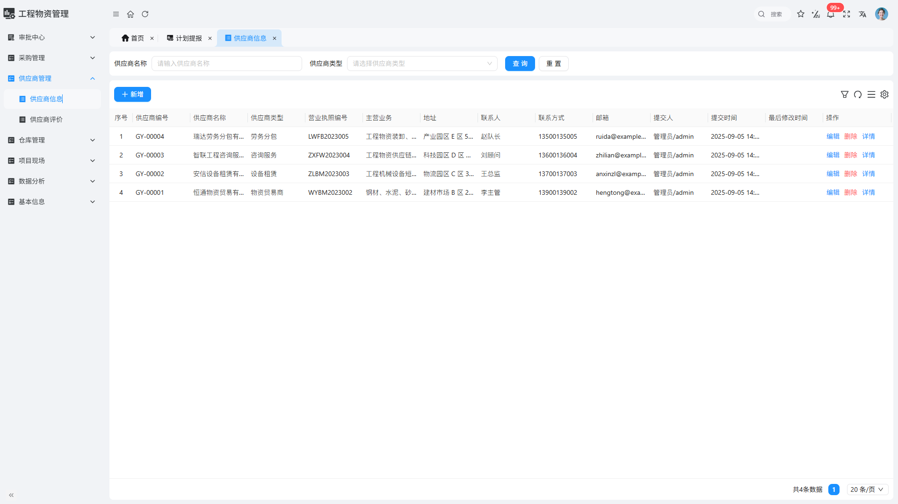Image resolution: width=898 pixels, height=504 pixels.
Task: Close the 供应商信息 tab
Action: pyautogui.click(x=275, y=38)
